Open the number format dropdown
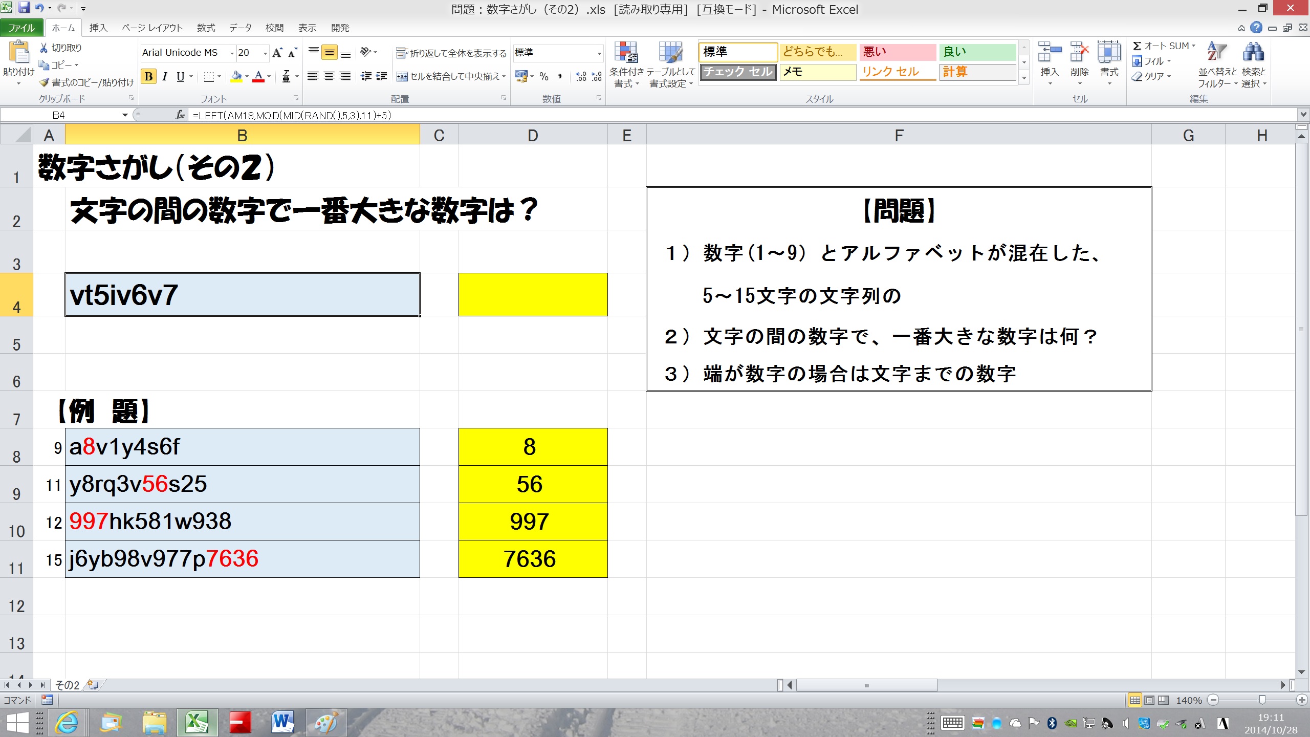 coord(599,53)
